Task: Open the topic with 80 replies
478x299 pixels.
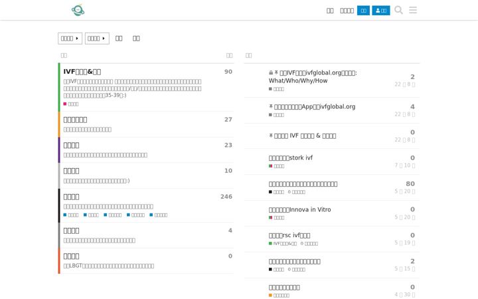Action: 303,183
